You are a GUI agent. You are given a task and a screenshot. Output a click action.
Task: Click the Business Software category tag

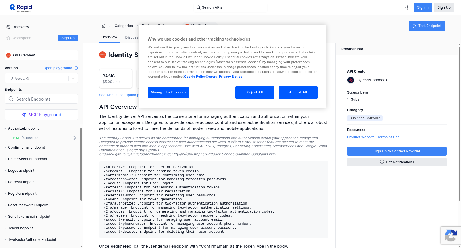tap(365, 118)
